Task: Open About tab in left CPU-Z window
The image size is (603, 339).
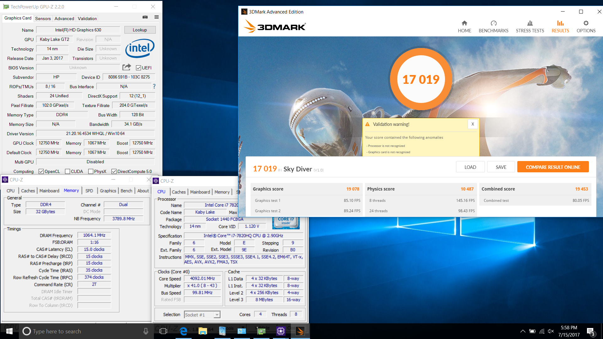Action: click(x=143, y=191)
